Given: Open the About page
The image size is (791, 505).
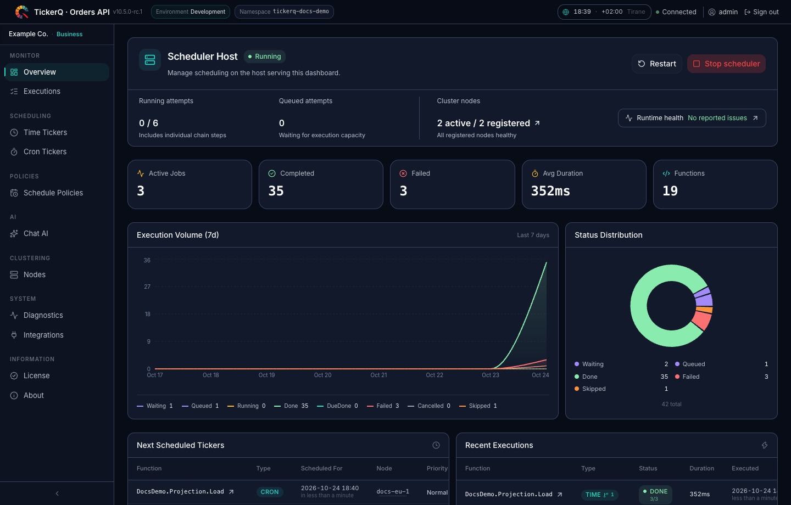Looking at the screenshot, I should coord(57,395).
